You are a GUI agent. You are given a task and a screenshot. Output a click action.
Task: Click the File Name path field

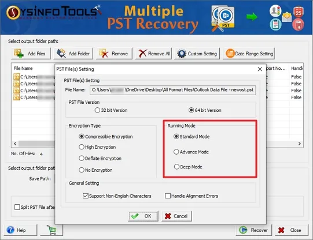coord(173,90)
